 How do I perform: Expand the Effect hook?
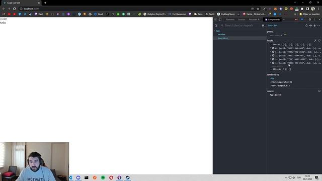[x=271, y=69]
